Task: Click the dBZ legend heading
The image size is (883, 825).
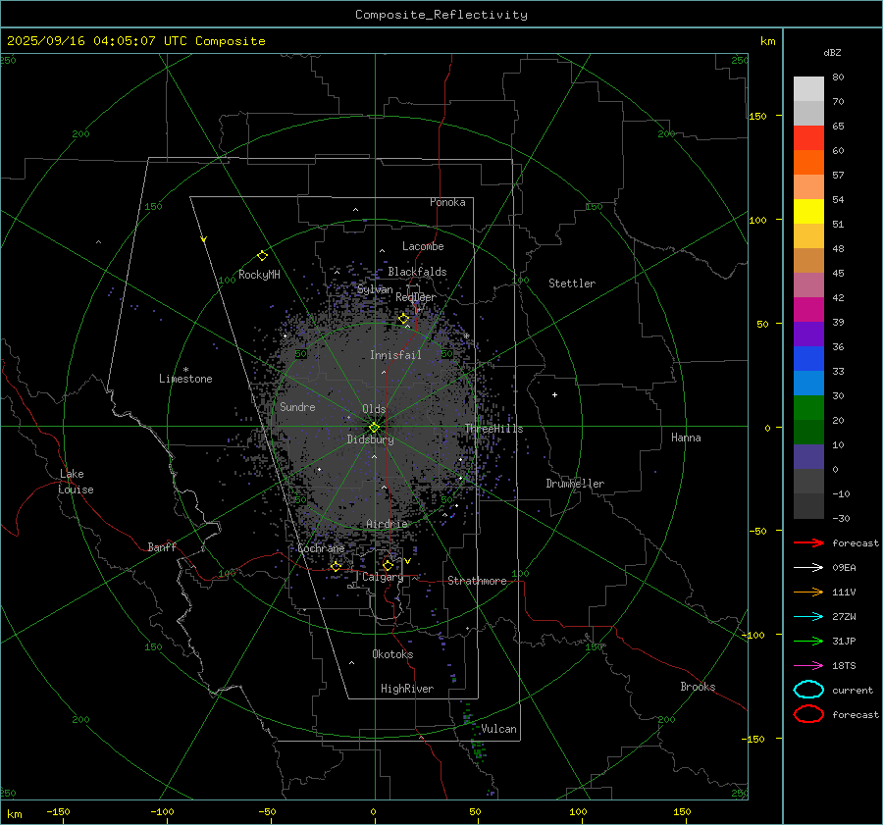Action: click(832, 52)
